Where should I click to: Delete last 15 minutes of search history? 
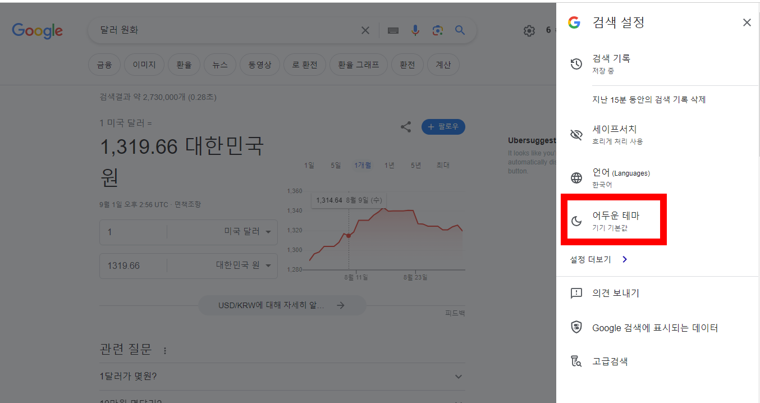point(649,99)
